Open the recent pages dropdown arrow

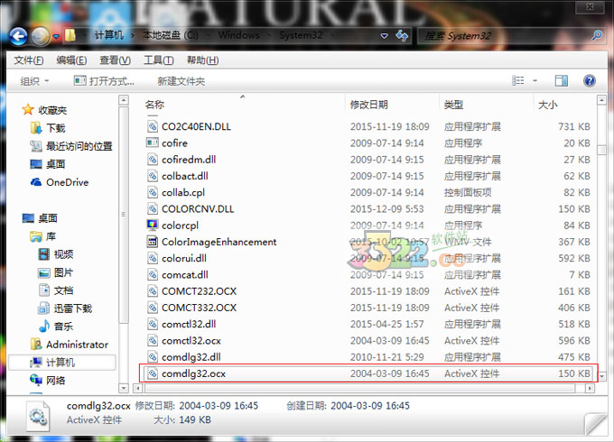[56, 37]
